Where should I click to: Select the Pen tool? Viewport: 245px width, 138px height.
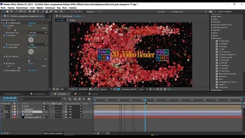(34, 11)
